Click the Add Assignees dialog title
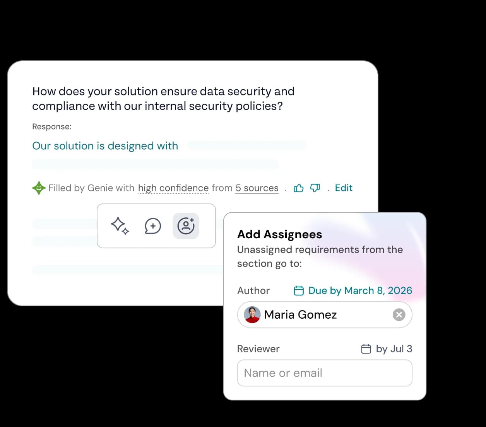The image size is (486, 427). (x=279, y=234)
